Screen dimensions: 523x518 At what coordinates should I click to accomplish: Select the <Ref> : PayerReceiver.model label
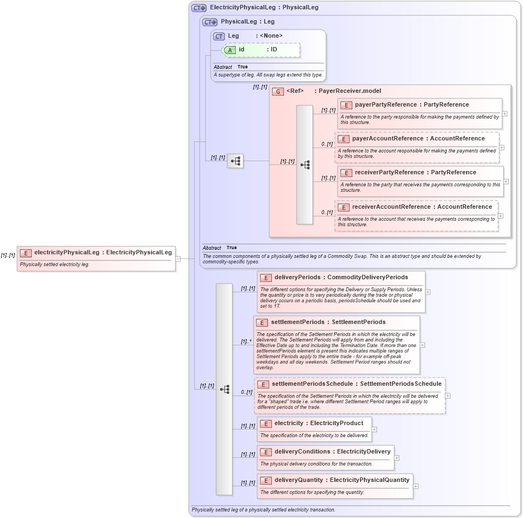[x=334, y=91]
